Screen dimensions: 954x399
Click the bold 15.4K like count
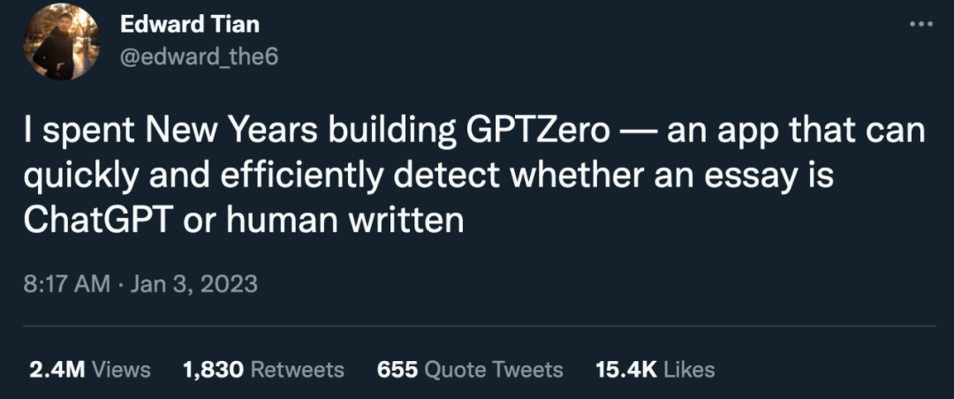[x=625, y=369]
